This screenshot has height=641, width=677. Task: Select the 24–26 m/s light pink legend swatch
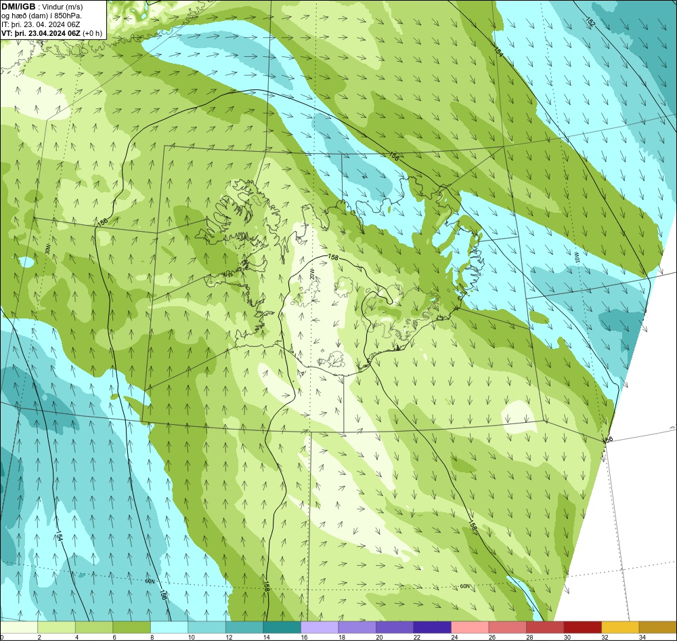click(470, 627)
